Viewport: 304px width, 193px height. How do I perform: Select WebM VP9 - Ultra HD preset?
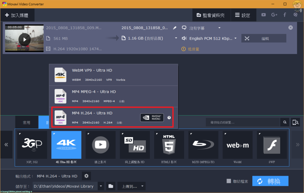pos(113,75)
